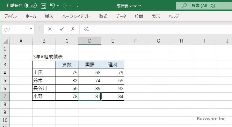The image size is (232, 127).
Task: Select row 1 header
Action: tap(5, 49)
